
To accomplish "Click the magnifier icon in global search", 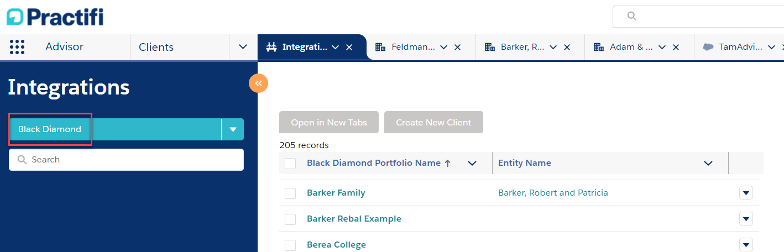I will [x=632, y=17].
